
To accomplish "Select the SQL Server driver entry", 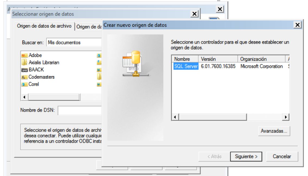I will (186, 66).
